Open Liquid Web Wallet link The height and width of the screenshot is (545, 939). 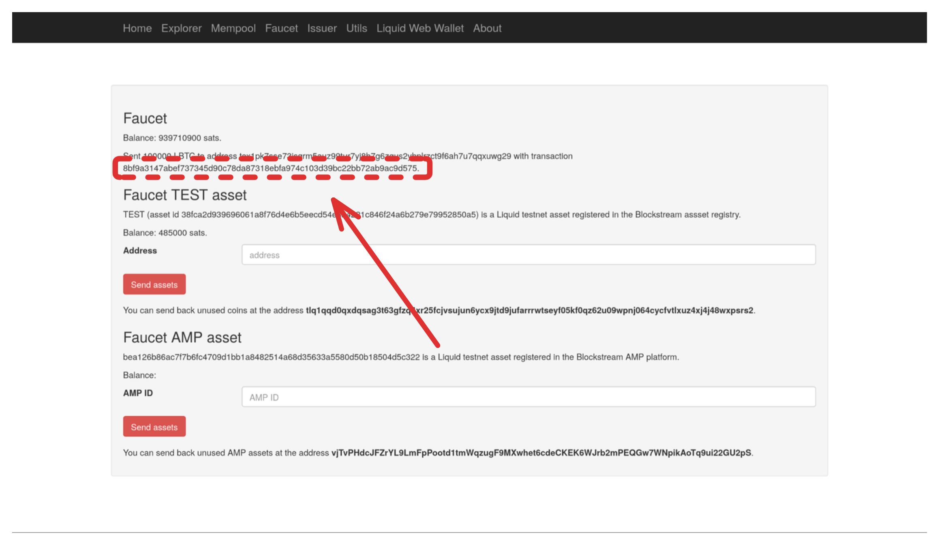click(x=420, y=28)
